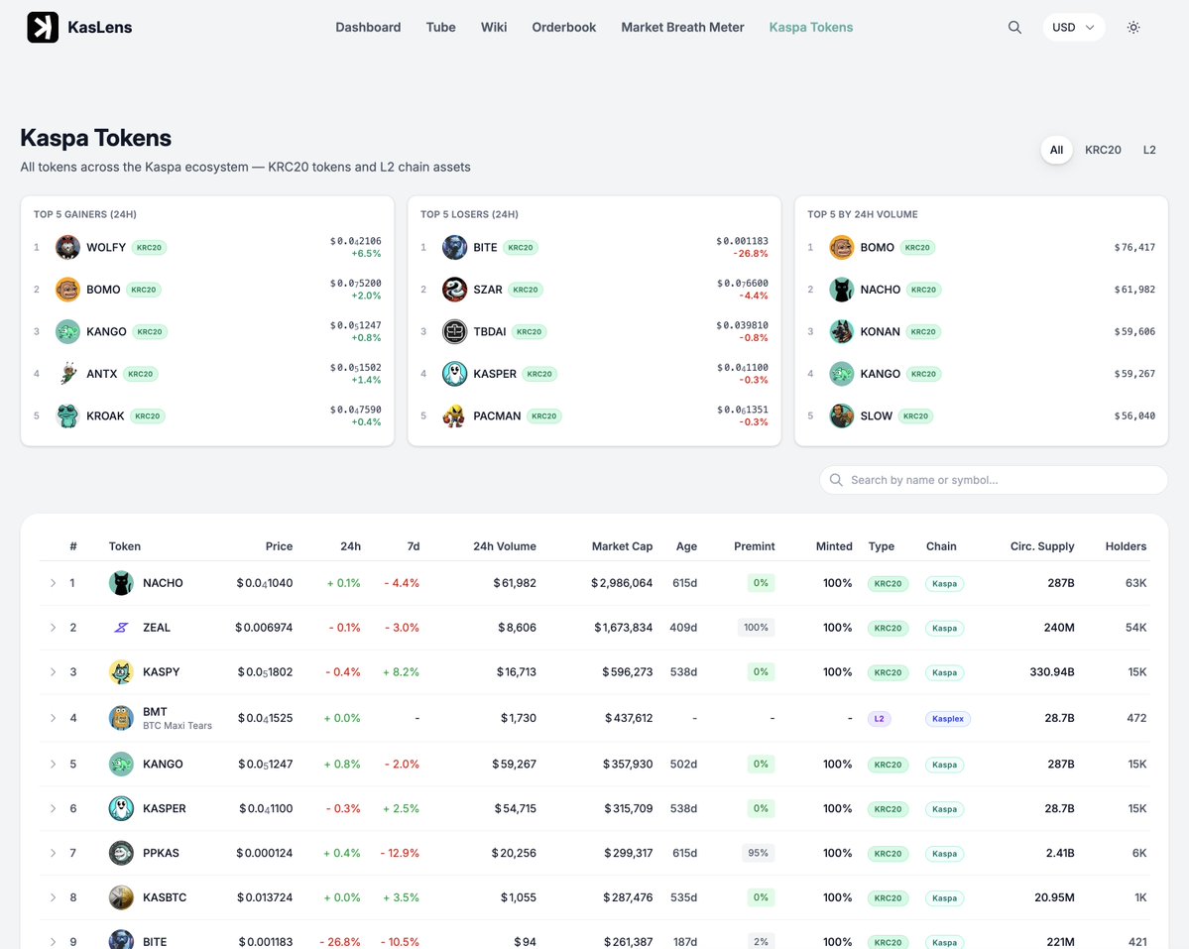
Task: Click KANGO avatar in Top Gainers
Action: pyautogui.click(x=67, y=331)
